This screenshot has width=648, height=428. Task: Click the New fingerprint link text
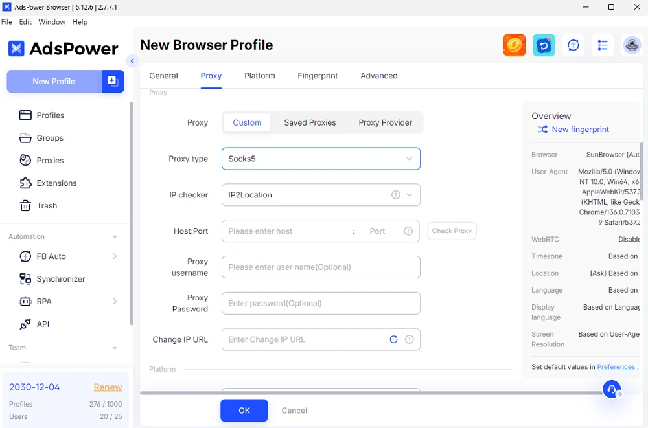[x=580, y=130]
